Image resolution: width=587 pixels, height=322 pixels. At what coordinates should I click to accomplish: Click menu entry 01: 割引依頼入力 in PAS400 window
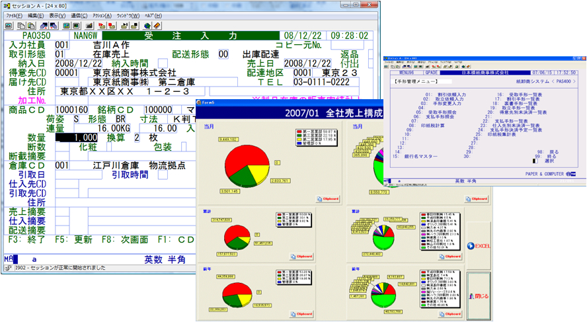pos(446,95)
